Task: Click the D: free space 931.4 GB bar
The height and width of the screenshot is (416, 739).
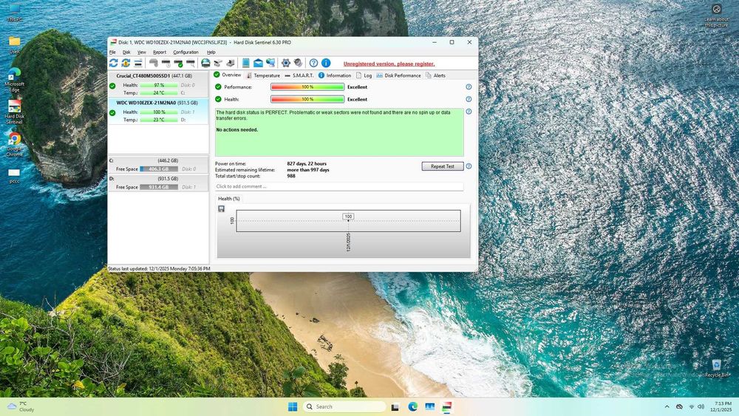Action: 159,187
